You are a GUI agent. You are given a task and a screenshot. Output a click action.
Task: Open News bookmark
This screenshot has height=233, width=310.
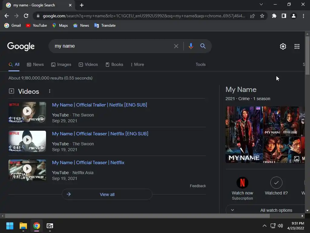81,25
